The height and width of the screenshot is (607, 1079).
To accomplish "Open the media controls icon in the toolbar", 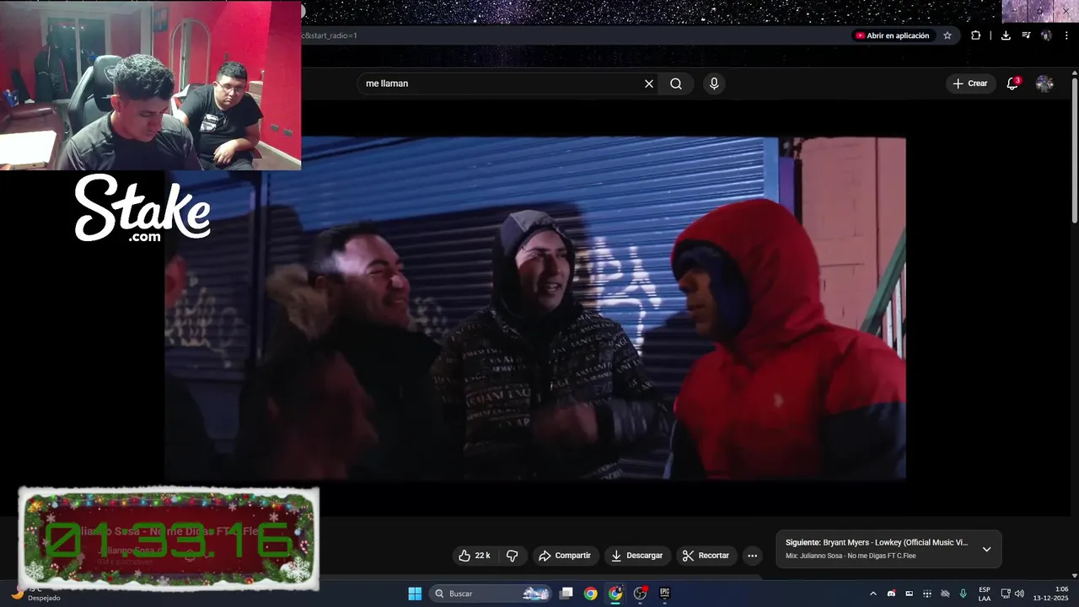I will point(1026,35).
